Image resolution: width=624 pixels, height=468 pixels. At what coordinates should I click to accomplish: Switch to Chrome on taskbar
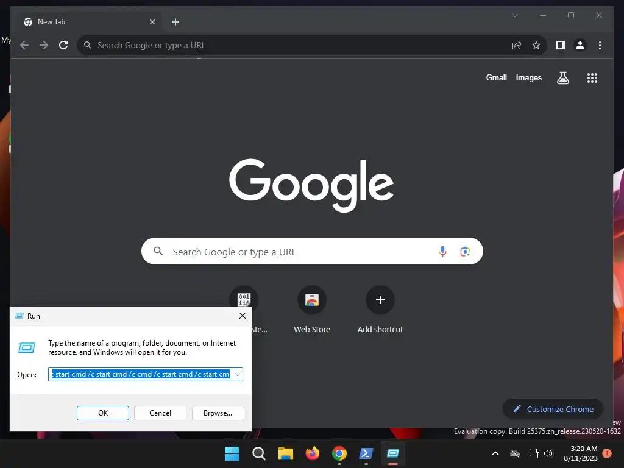(x=339, y=453)
